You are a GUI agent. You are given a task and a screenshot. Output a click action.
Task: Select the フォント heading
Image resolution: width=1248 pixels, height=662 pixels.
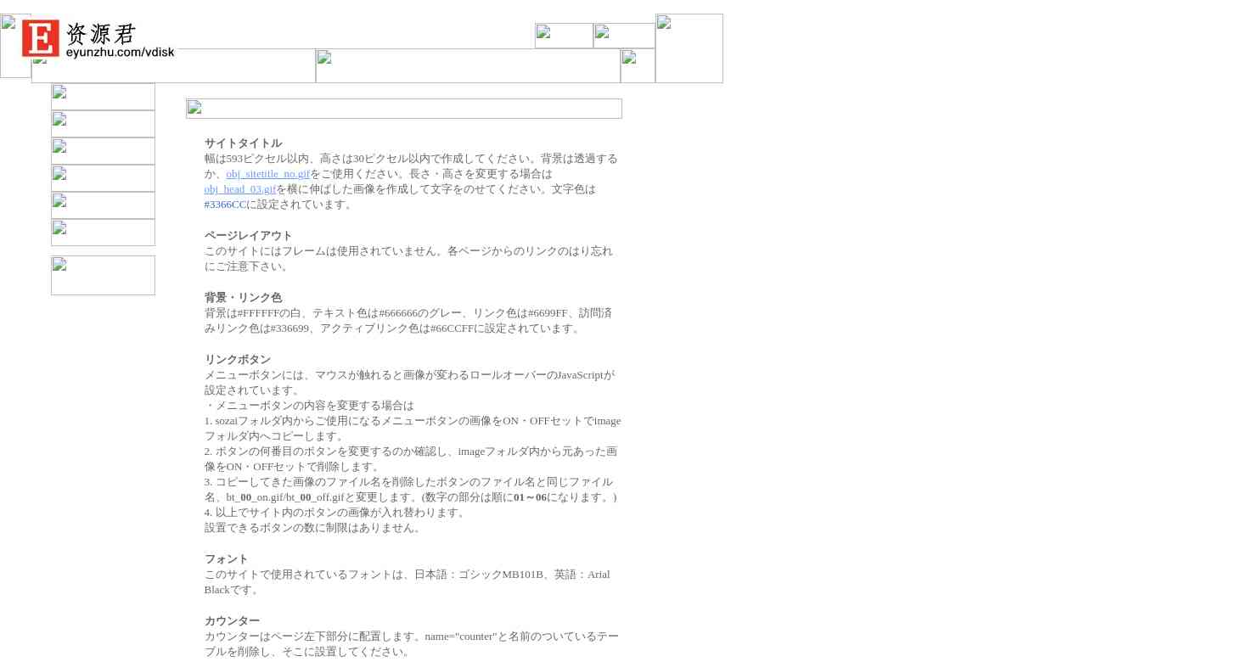coord(227,559)
